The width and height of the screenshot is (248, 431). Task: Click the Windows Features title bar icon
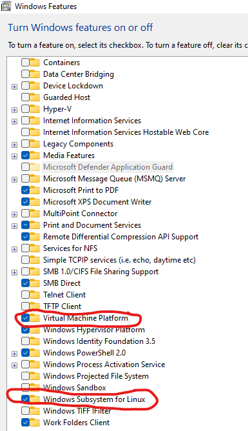tap(6, 6)
